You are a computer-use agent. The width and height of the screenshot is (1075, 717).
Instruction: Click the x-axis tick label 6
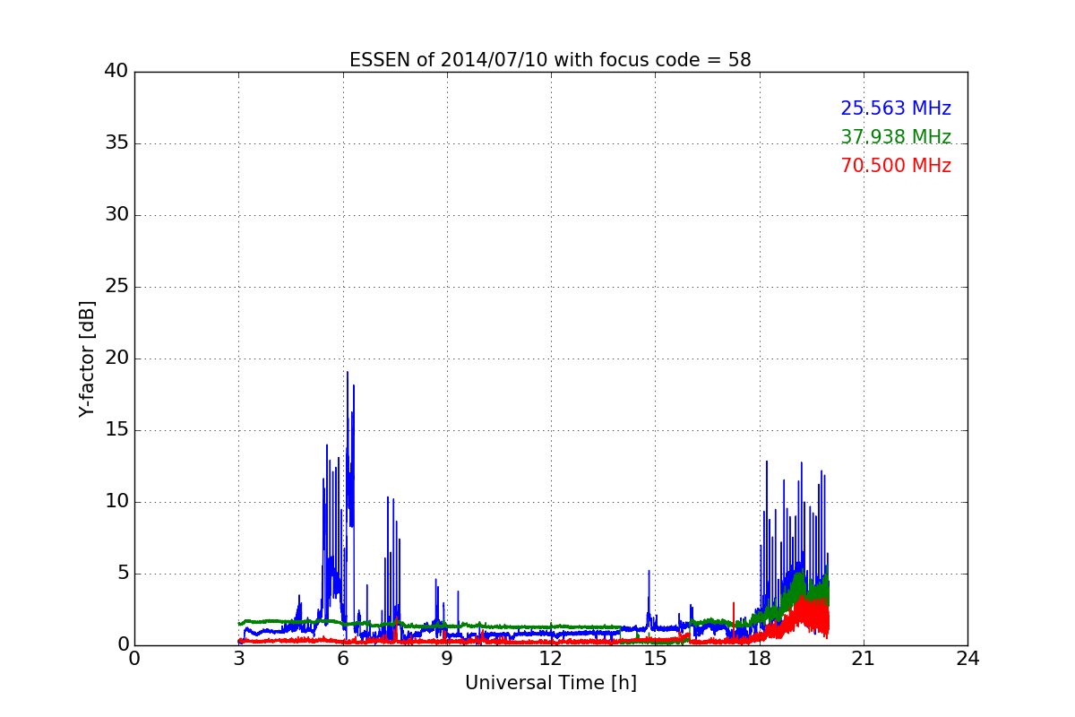point(343,659)
